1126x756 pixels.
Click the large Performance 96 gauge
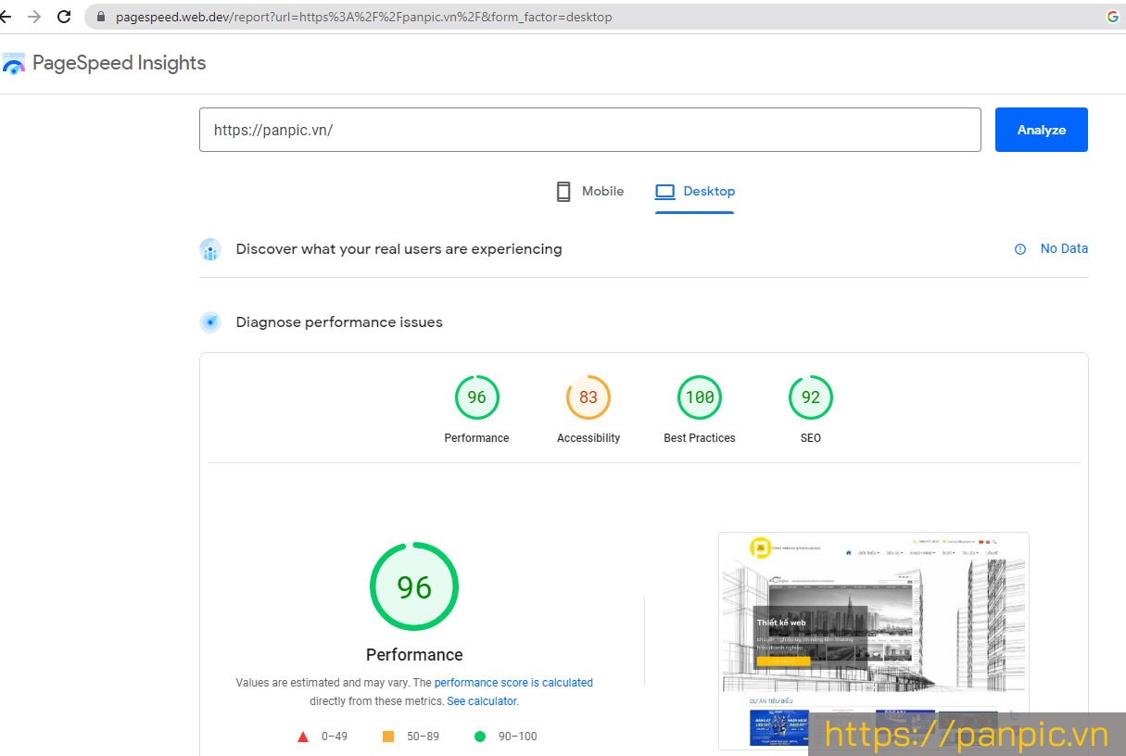pyautogui.click(x=414, y=586)
